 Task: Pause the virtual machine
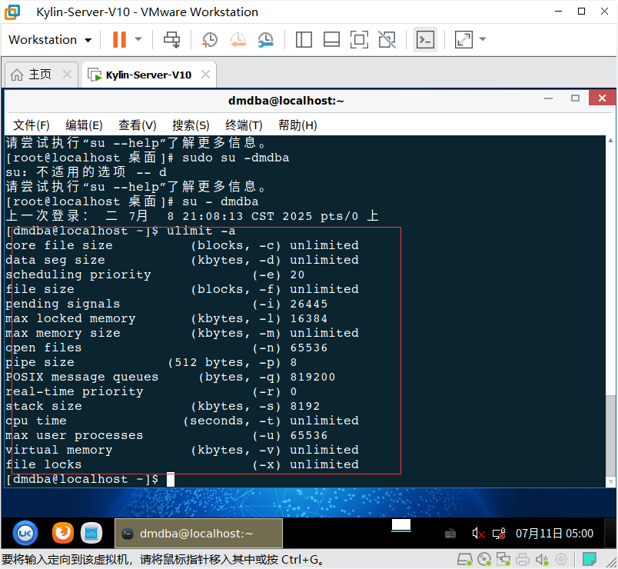click(119, 39)
